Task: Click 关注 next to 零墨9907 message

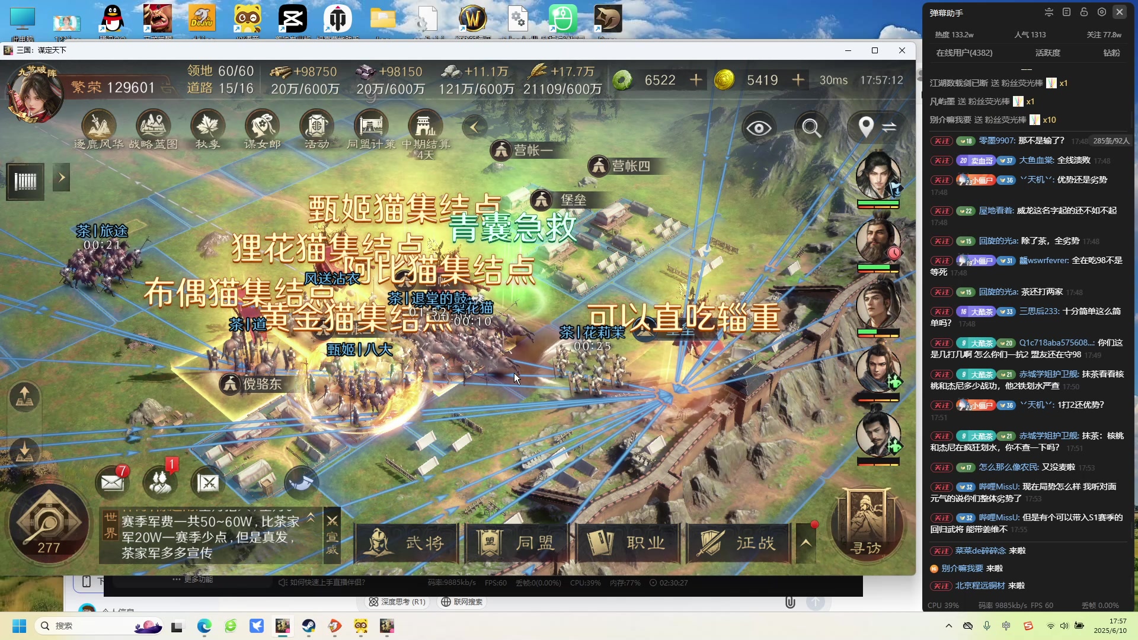Action: click(941, 141)
